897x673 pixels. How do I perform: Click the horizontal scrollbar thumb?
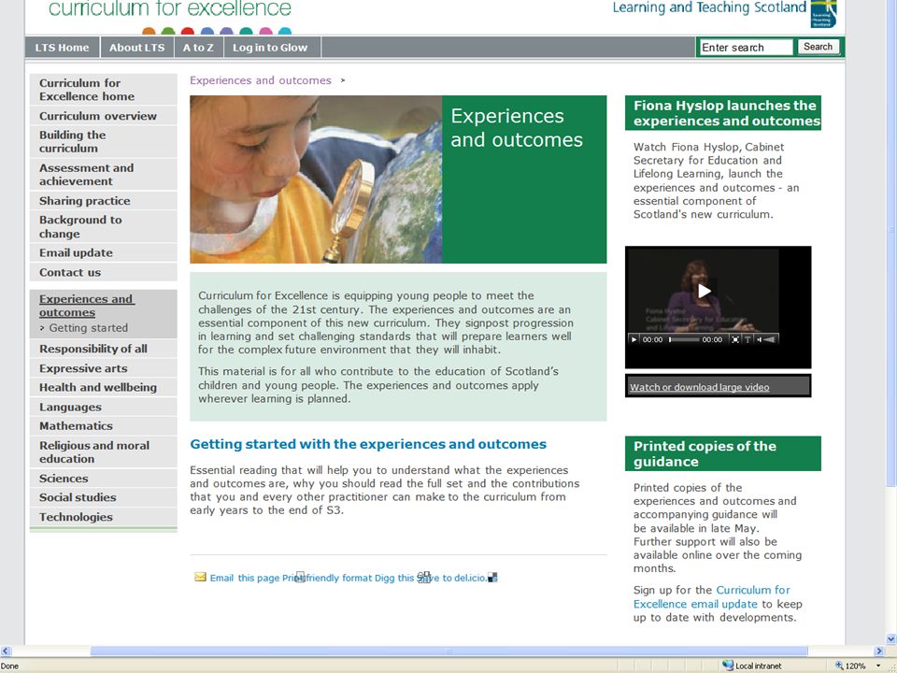(448, 651)
